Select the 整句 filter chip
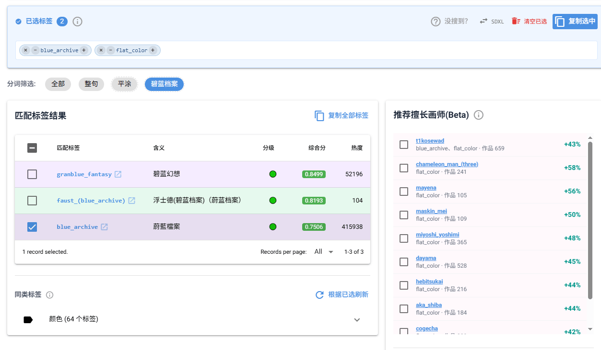601x350 pixels. click(x=91, y=84)
